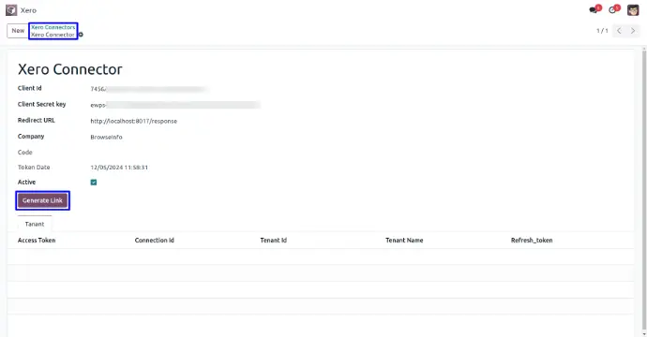Sort by the Tenant Name column header
The image size is (647, 337).
coord(404,241)
